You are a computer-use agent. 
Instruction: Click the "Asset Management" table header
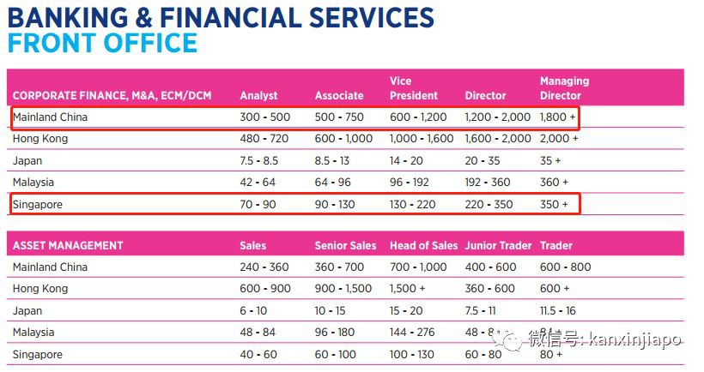tap(68, 245)
